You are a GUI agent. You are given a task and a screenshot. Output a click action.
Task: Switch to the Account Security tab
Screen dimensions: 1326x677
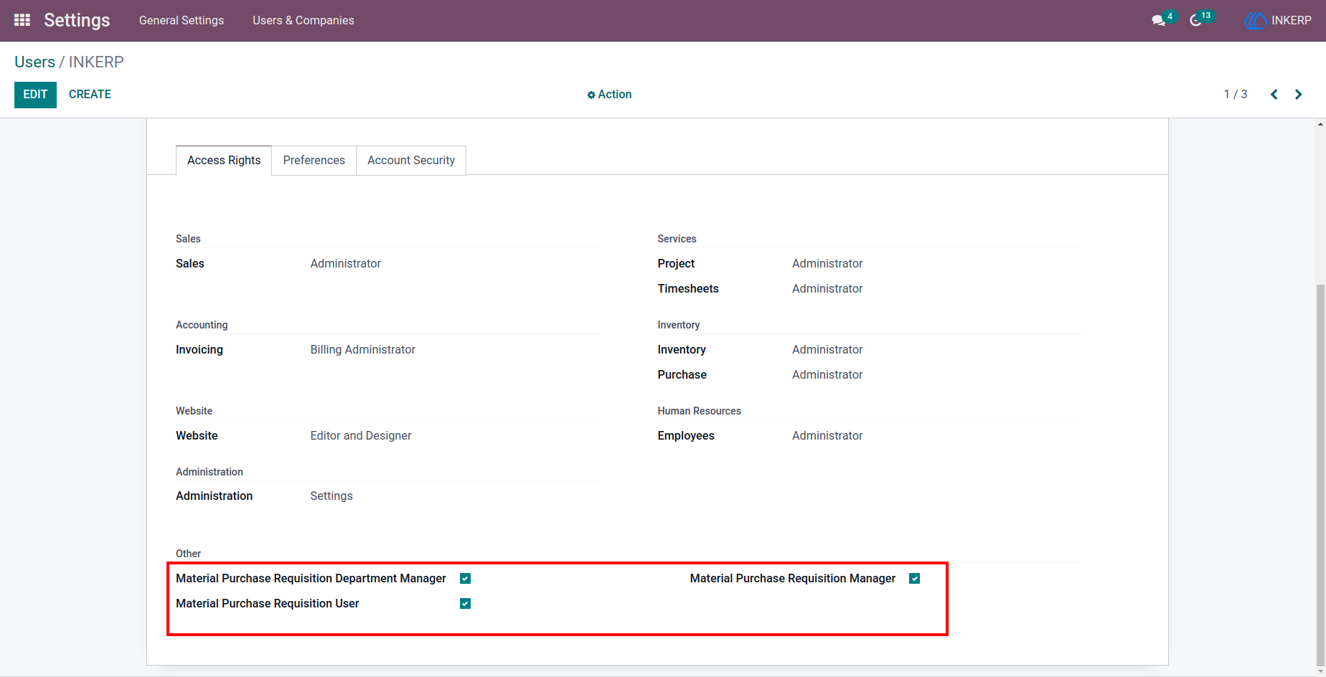click(x=411, y=161)
